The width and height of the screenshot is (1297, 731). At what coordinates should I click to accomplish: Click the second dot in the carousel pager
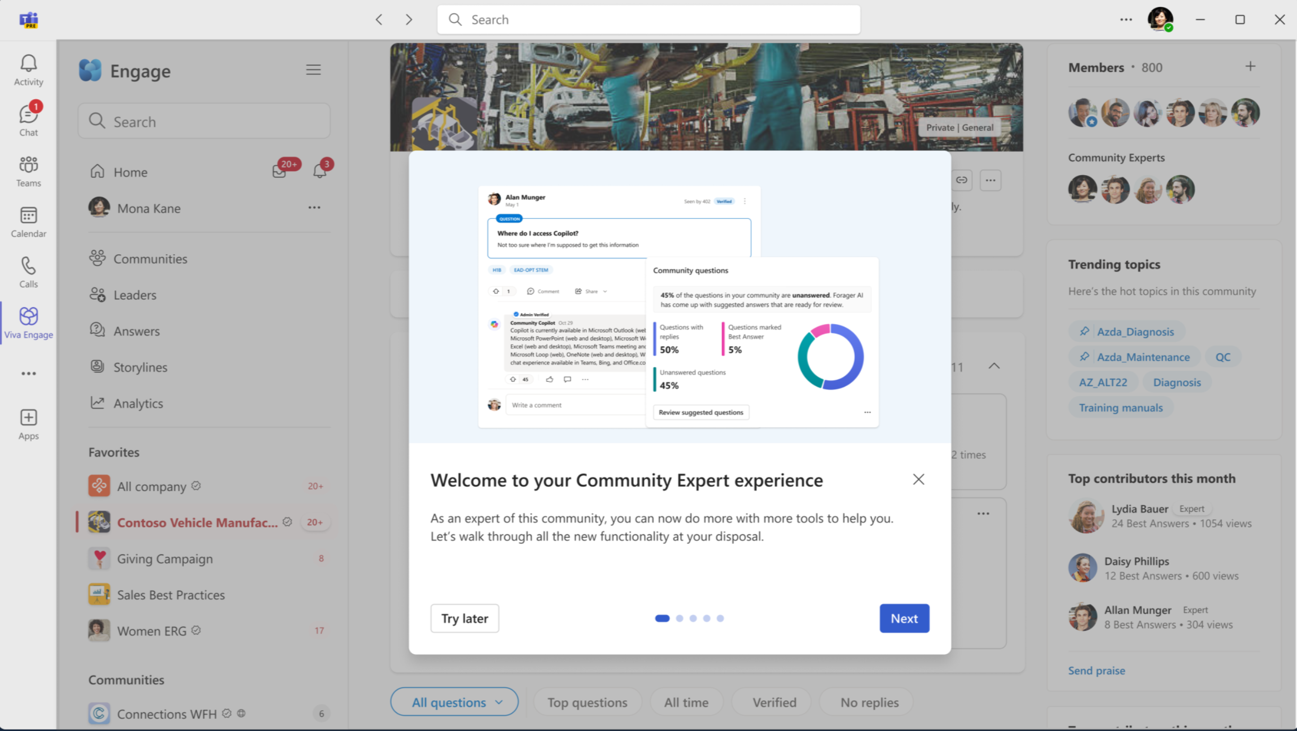[679, 618]
